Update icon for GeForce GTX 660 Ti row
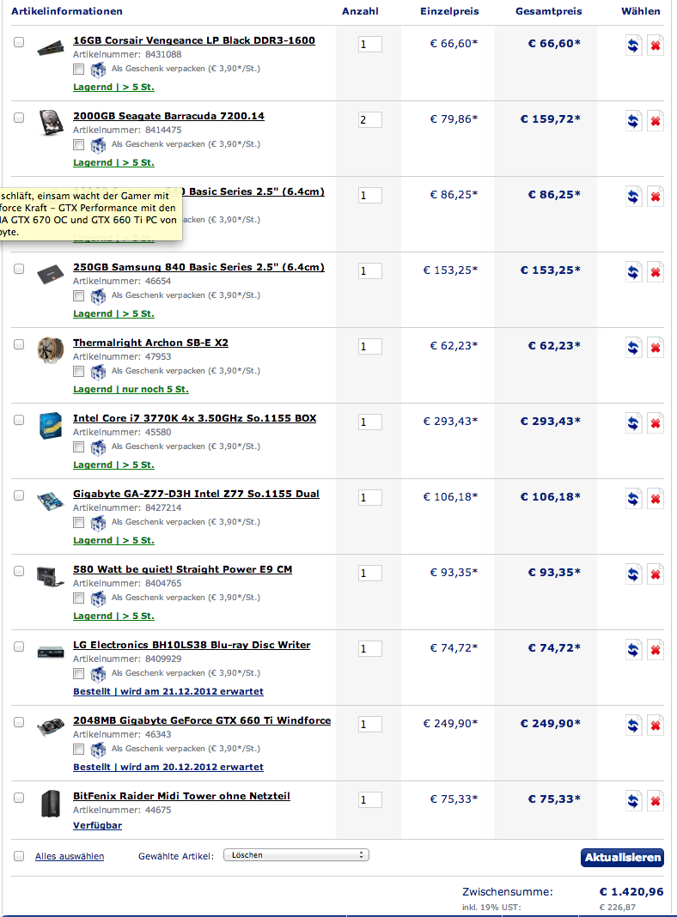Viewport: 677px width, 917px height. (x=633, y=726)
